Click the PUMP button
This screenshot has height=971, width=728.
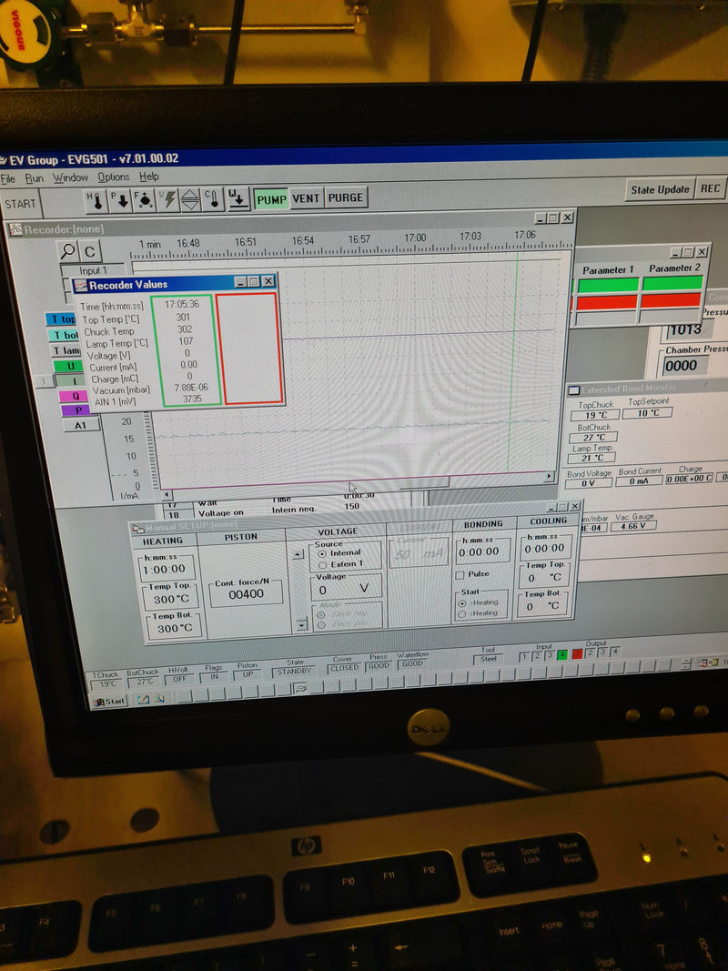(272, 199)
